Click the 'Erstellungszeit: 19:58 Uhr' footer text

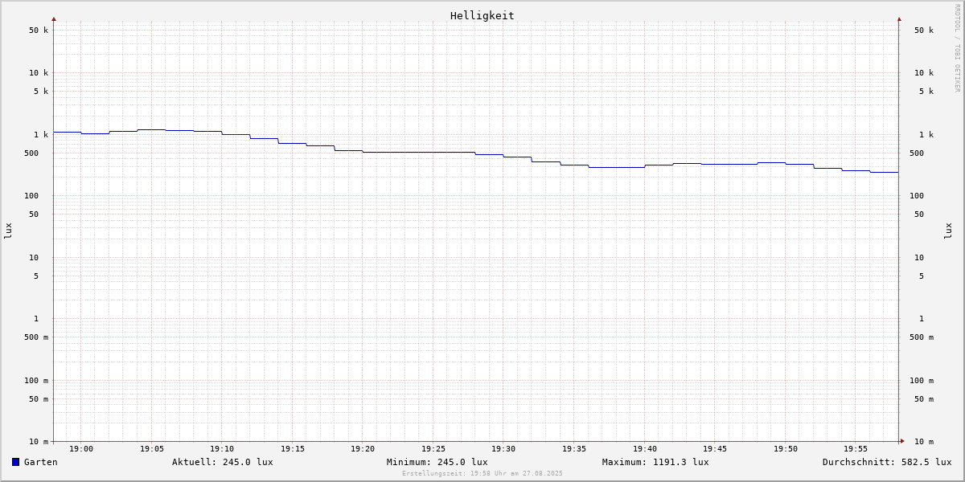(482, 473)
